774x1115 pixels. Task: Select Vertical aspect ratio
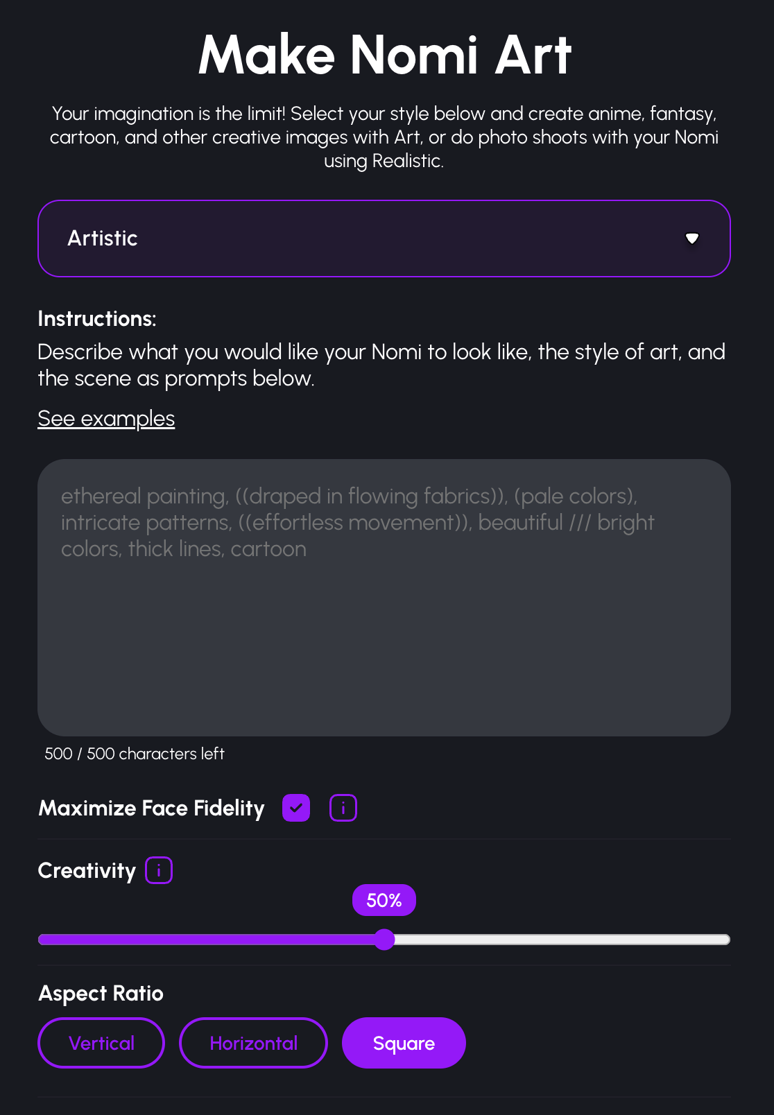[101, 1043]
